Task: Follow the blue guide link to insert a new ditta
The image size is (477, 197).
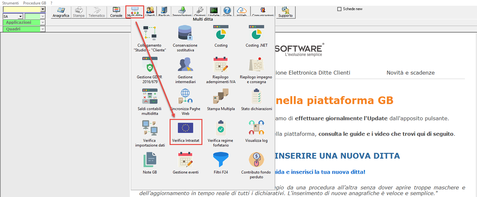Action: tap(320, 172)
